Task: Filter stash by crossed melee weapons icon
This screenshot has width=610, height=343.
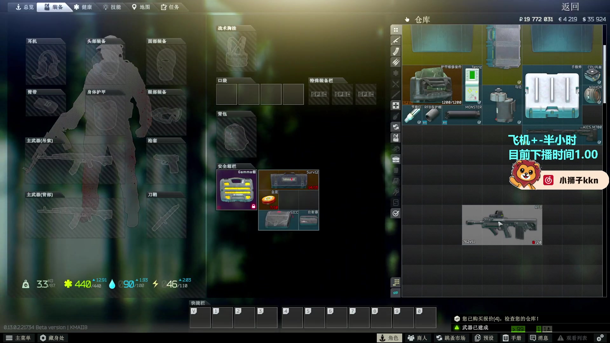Action: tap(396, 84)
